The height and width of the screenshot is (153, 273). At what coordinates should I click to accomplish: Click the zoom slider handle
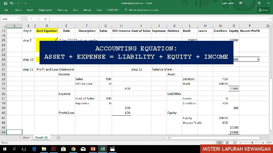pos(252,143)
